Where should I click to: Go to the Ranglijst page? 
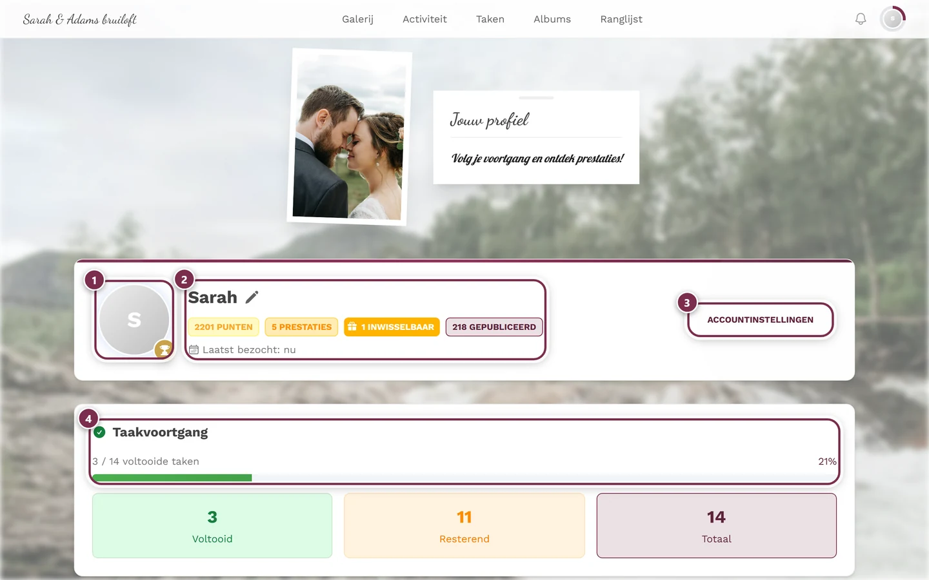(x=621, y=19)
